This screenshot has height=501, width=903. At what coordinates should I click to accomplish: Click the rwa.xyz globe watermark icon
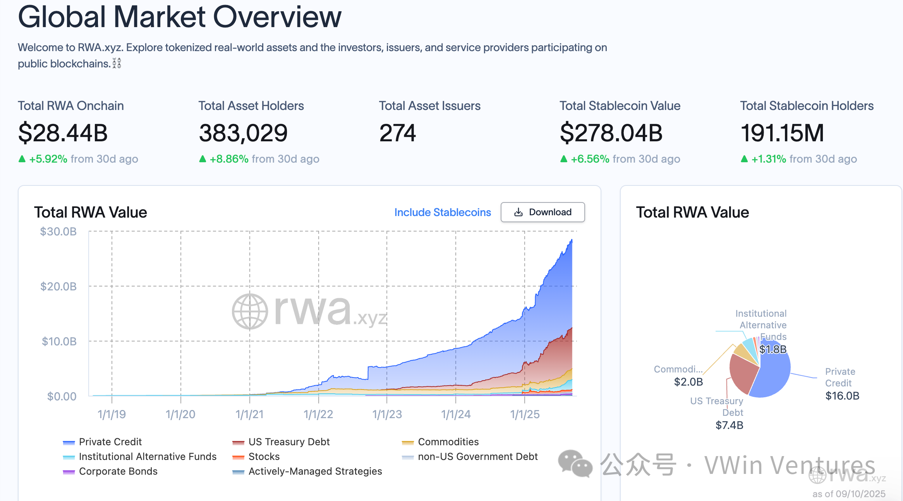click(x=250, y=312)
